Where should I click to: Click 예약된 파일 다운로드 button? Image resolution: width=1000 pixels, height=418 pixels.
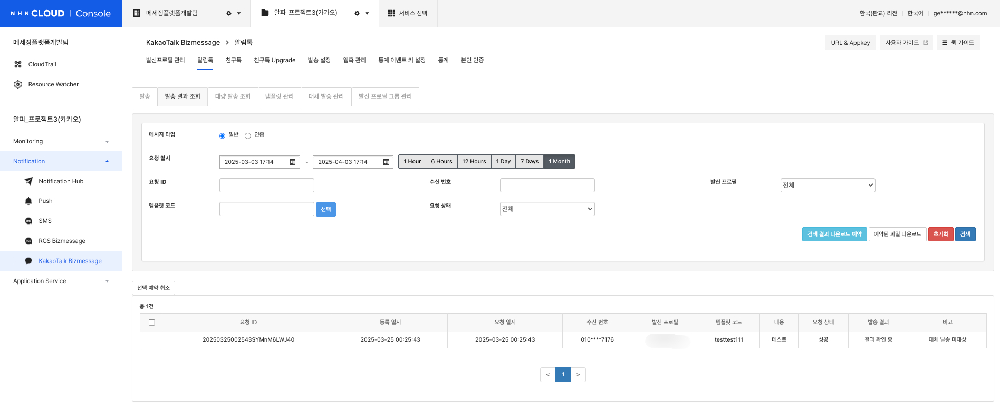(897, 234)
